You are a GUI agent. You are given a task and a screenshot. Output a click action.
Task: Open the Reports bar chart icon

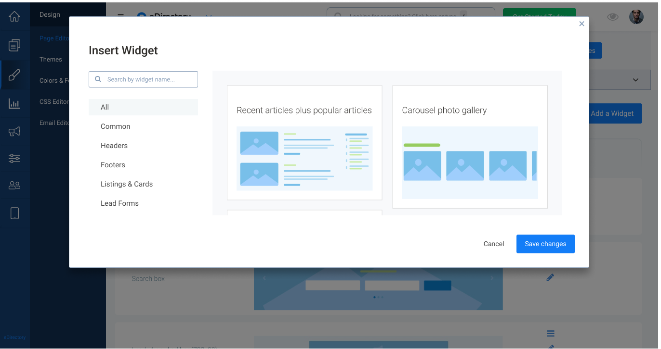[x=14, y=103]
